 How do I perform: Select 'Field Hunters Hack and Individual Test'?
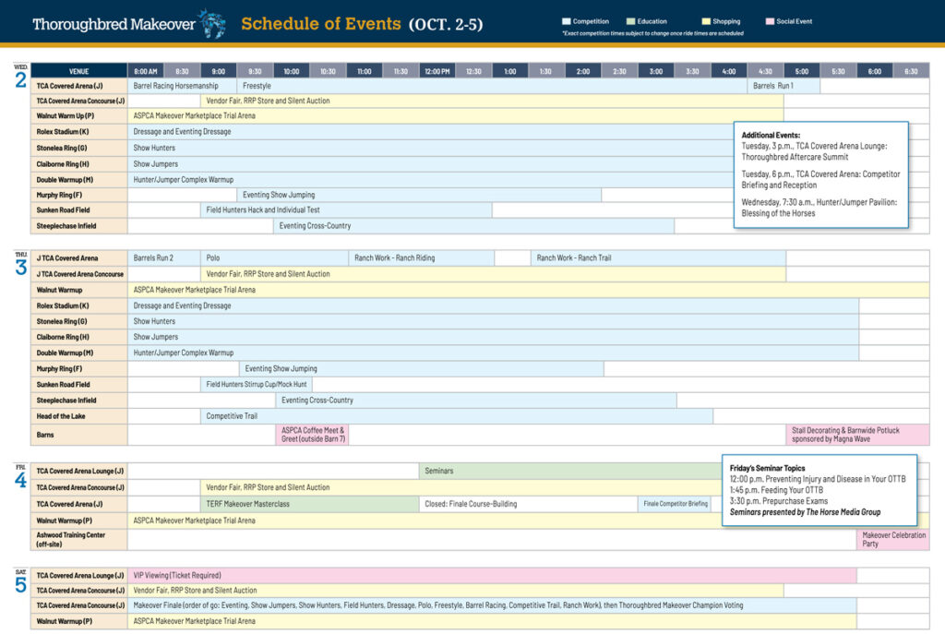(346, 210)
